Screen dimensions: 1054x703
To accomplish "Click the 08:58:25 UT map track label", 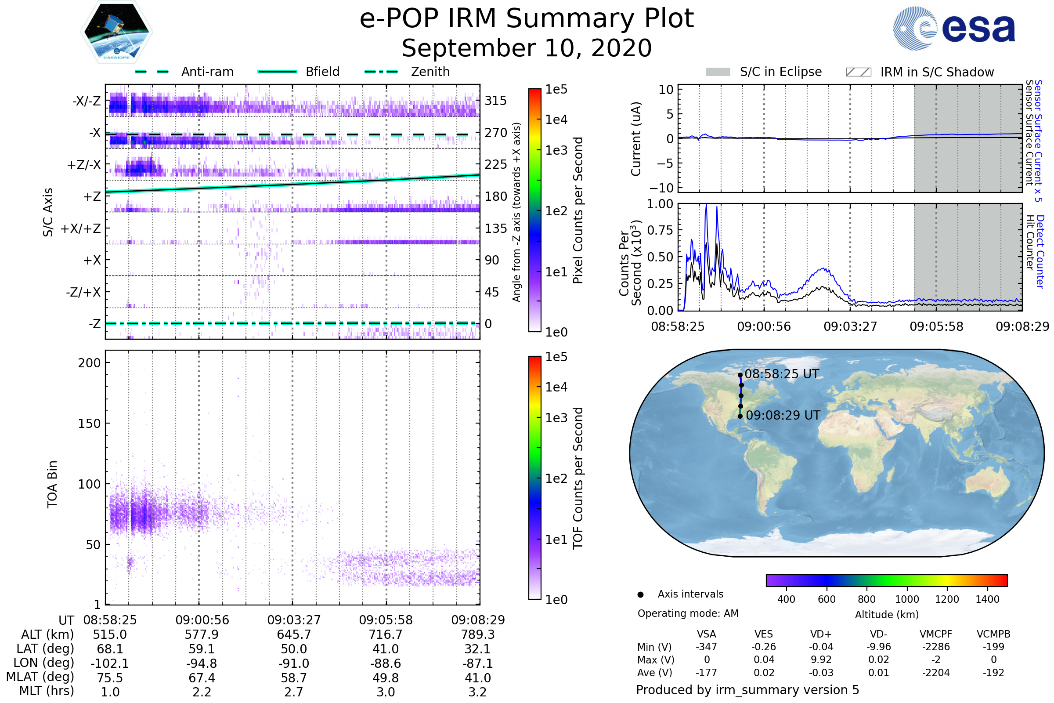I will (782, 374).
